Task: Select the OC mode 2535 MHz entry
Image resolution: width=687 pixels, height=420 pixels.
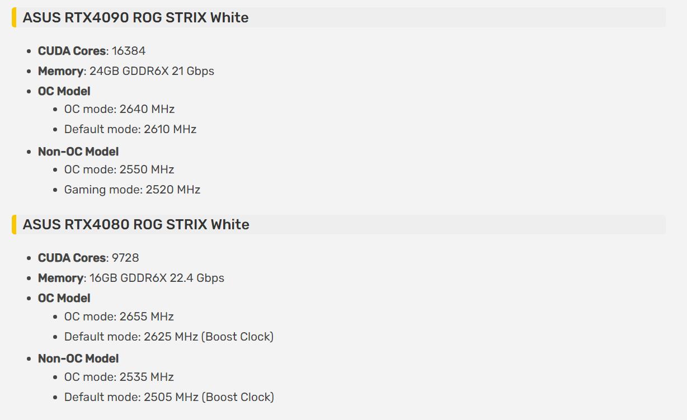Action: tap(119, 377)
